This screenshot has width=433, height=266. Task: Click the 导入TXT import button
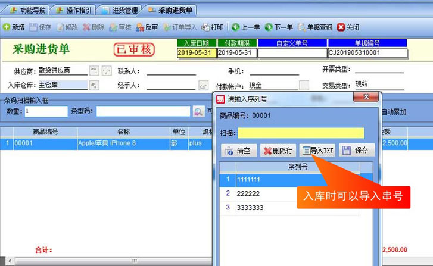pos(318,151)
